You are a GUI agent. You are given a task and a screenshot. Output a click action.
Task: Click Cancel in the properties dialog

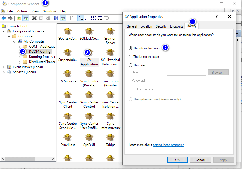[x=200, y=160]
